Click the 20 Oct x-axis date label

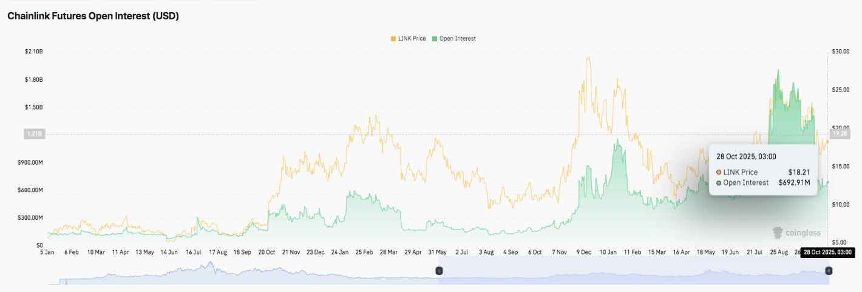pos(266,251)
